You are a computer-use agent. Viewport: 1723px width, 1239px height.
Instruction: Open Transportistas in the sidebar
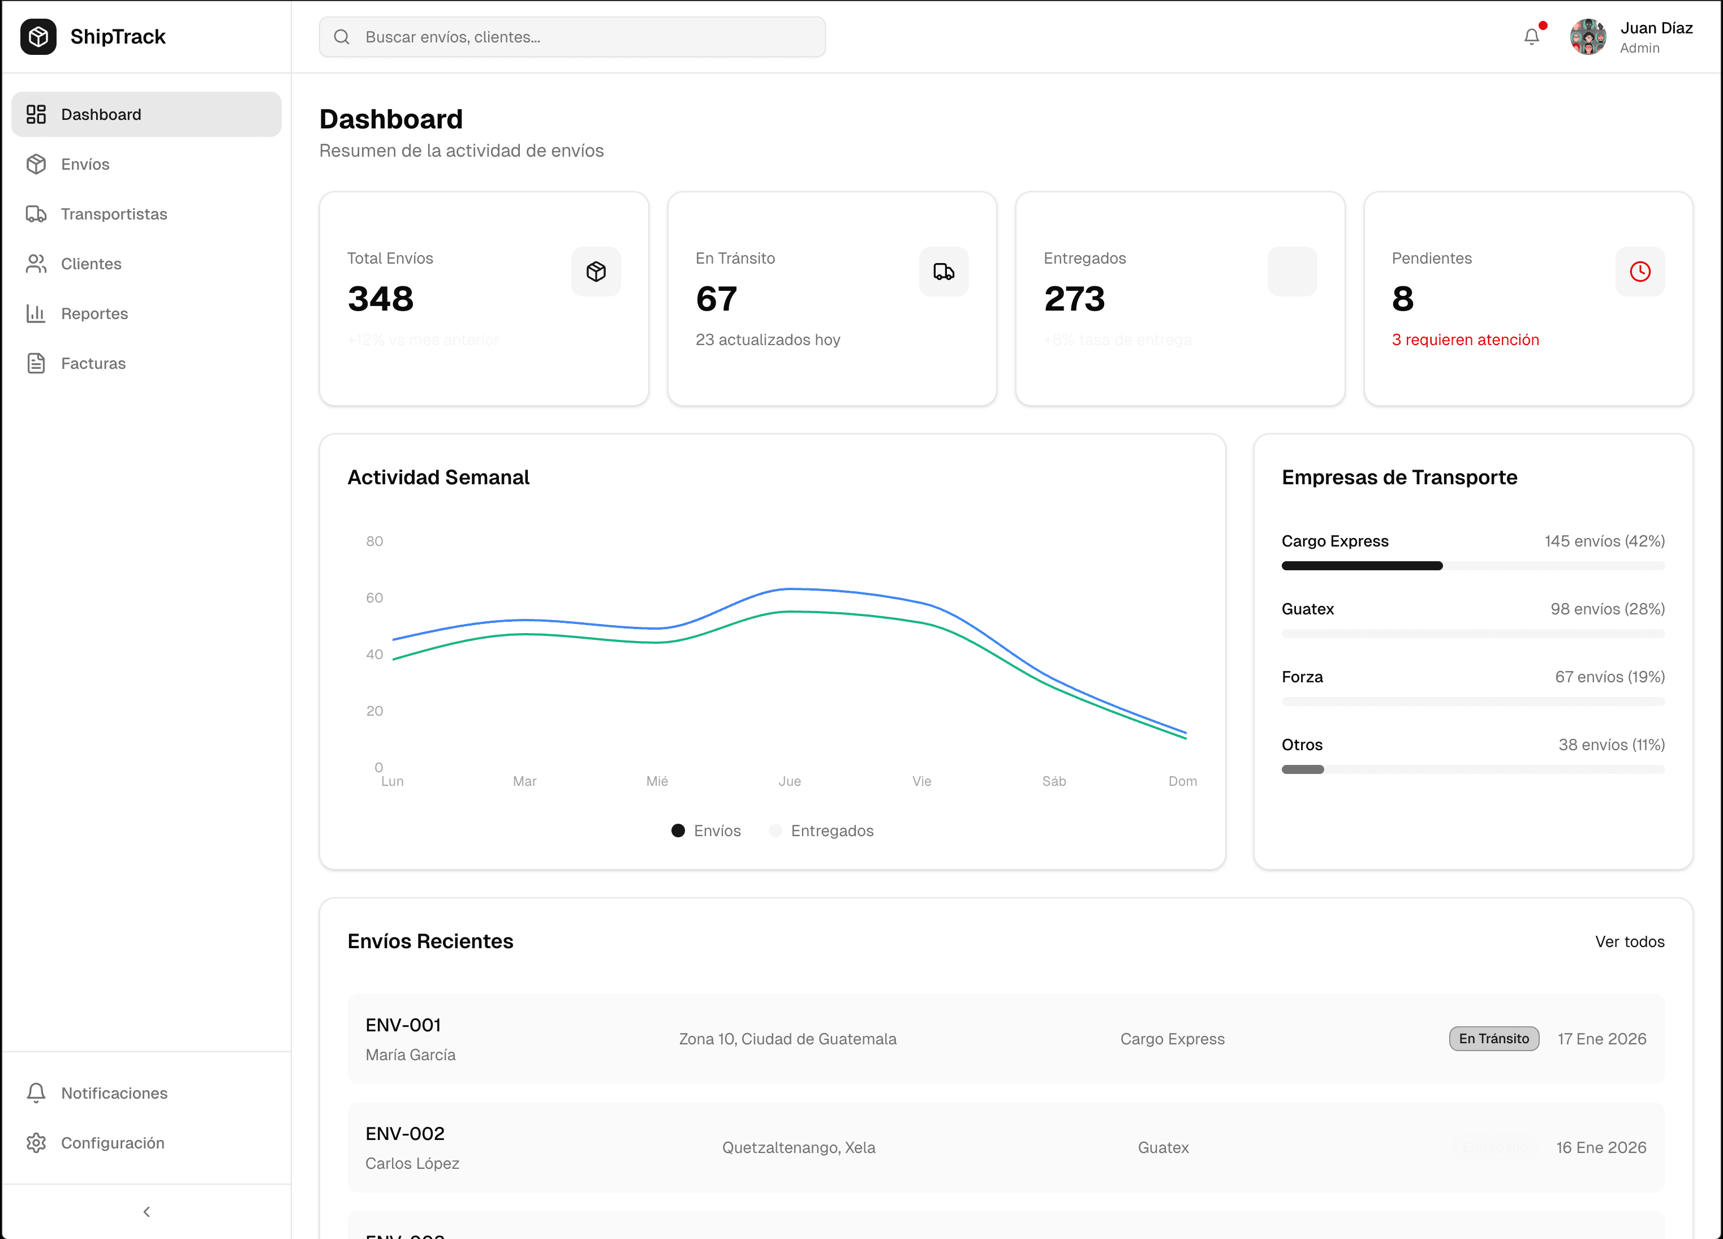pos(147,213)
